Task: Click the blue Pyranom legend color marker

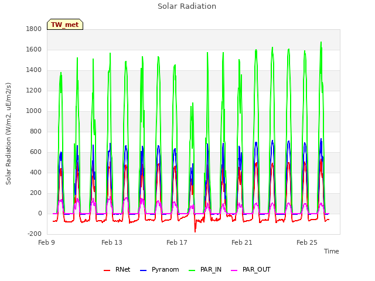Action: click(143, 270)
